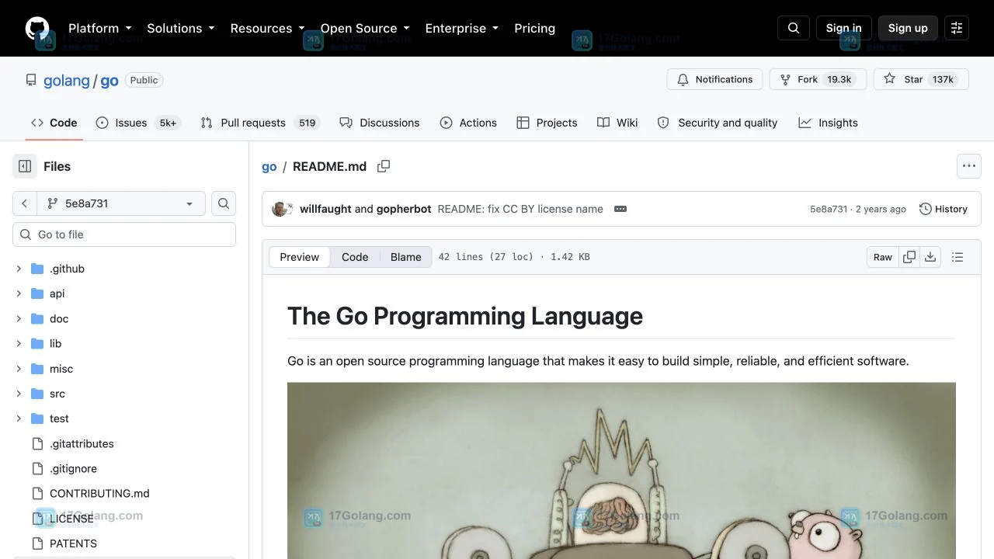This screenshot has height=559, width=994.
Task: Open the Solutions menu
Action: click(180, 28)
